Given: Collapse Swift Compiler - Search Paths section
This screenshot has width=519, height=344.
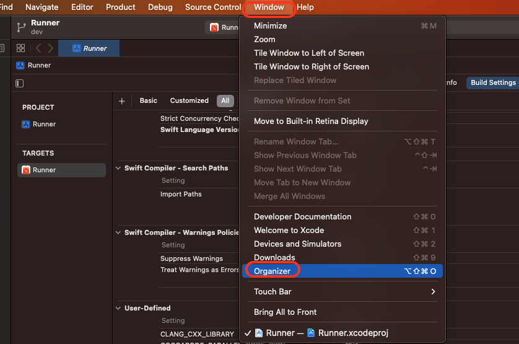Looking at the screenshot, I should tap(118, 168).
